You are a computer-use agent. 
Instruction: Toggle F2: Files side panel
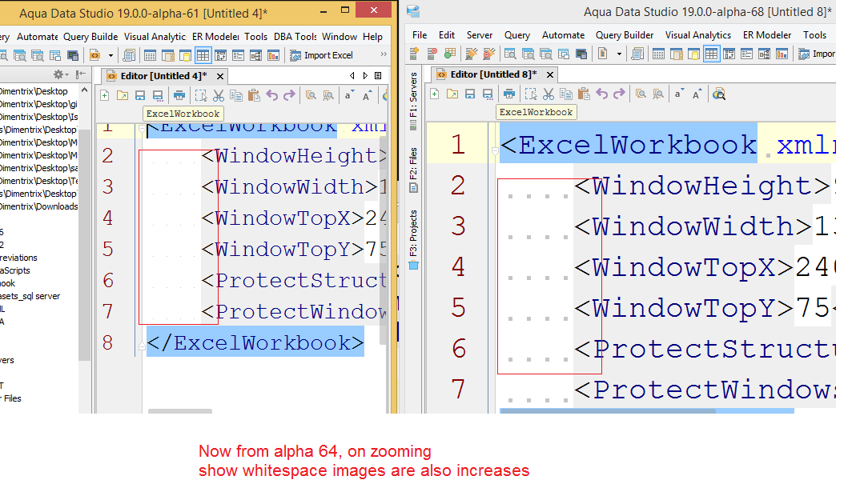(x=413, y=170)
